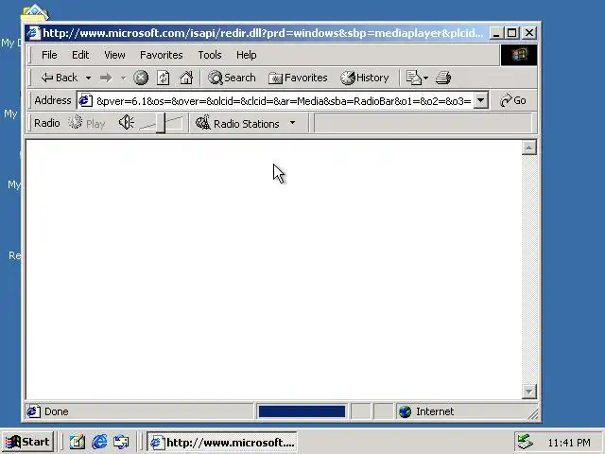Open the Edit menu

[x=80, y=55]
